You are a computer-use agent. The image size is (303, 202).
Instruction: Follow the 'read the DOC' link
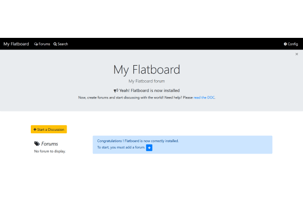tap(204, 97)
